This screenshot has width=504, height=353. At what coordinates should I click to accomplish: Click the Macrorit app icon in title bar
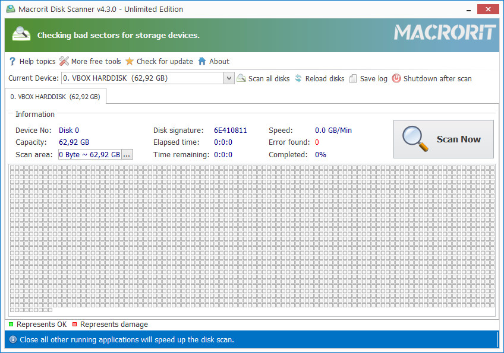coord(10,9)
